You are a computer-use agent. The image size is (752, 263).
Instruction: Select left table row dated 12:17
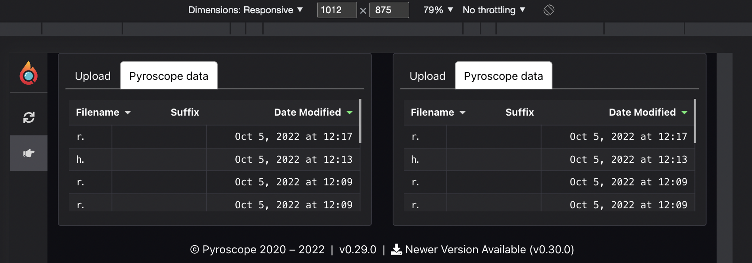tap(215, 137)
